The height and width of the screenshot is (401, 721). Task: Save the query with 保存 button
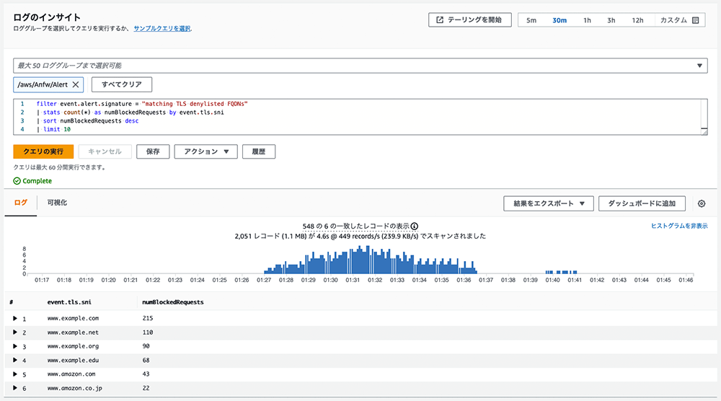pyautogui.click(x=153, y=151)
